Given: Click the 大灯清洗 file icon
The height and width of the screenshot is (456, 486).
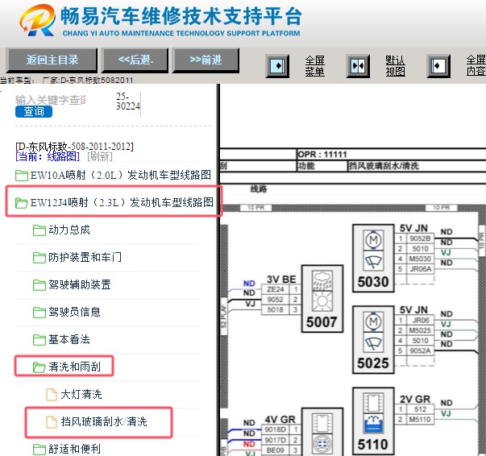Looking at the screenshot, I should [x=52, y=394].
